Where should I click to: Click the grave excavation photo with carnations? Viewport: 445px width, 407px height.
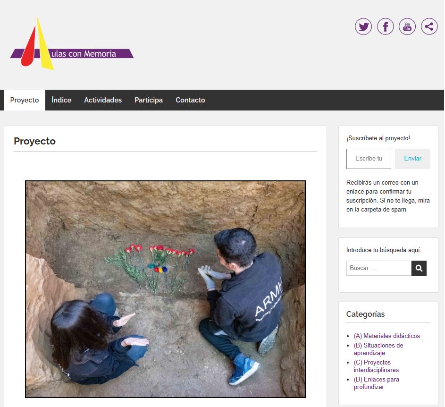(165, 289)
